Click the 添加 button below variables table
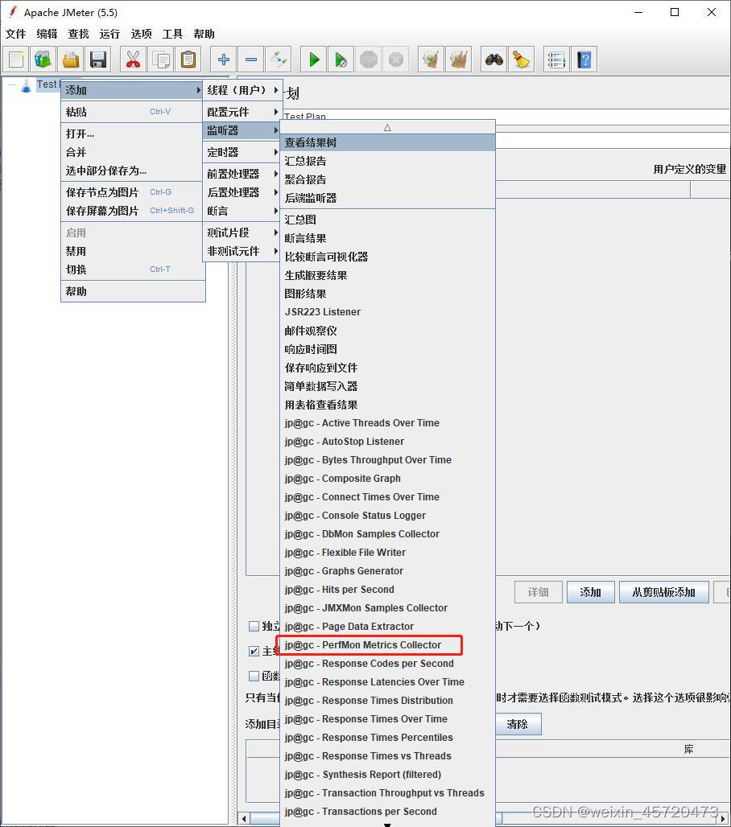 pyautogui.click(x=591, y=592)
